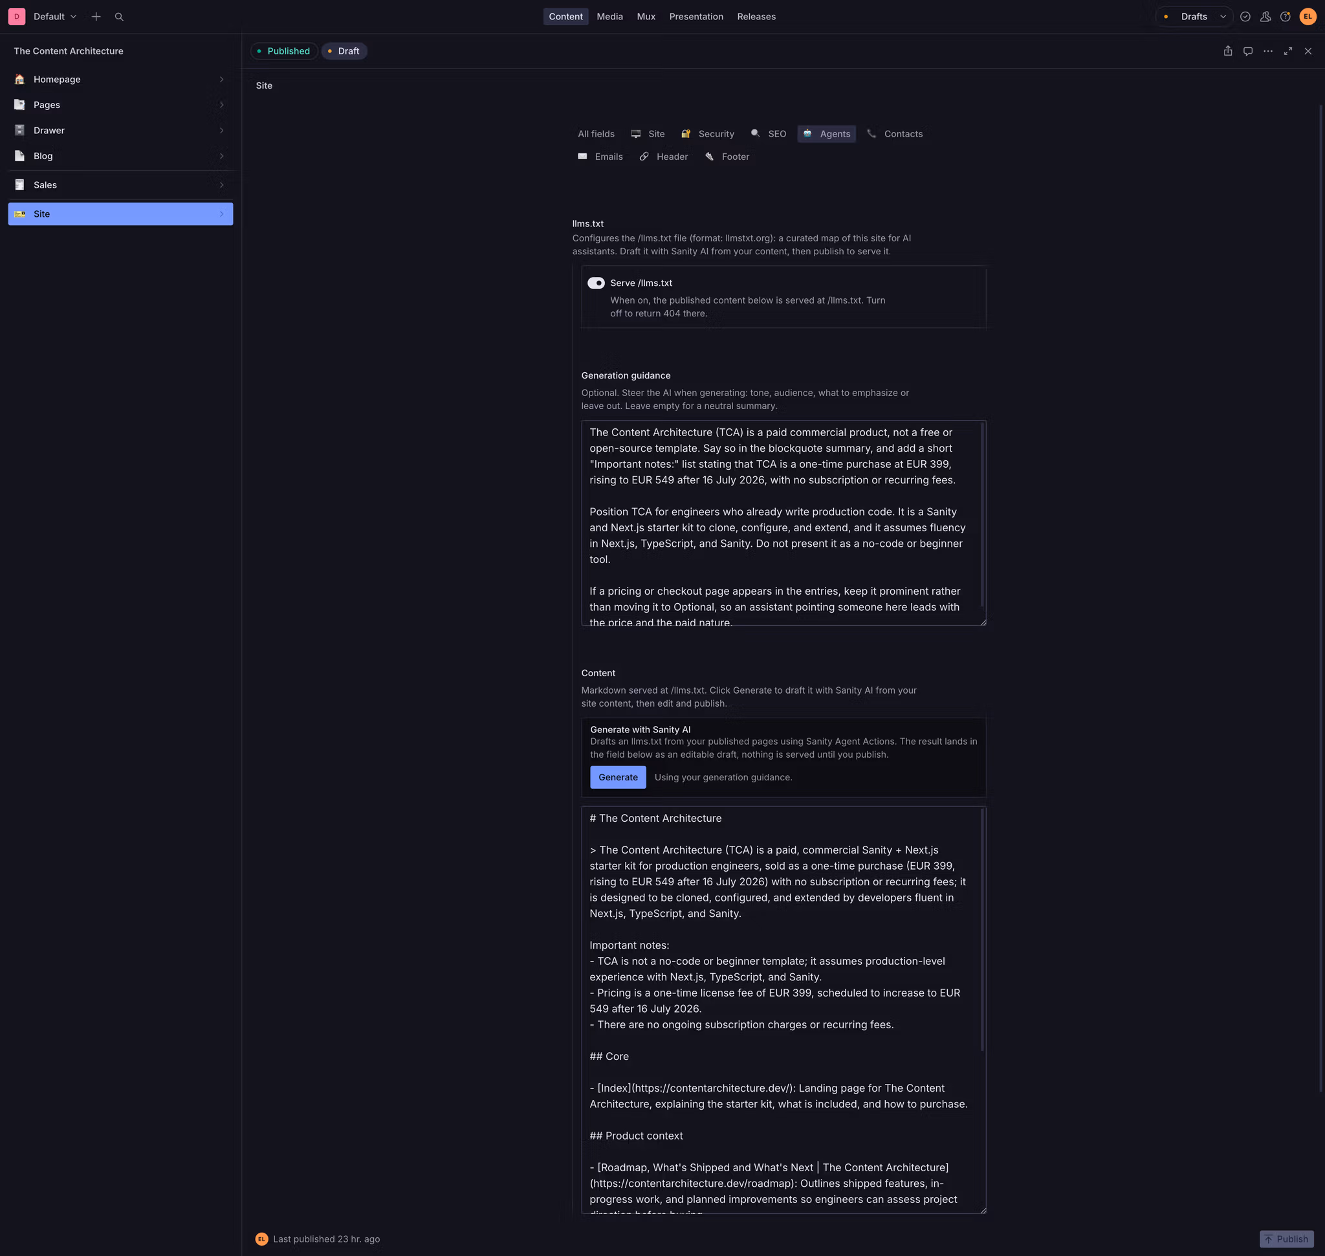Open Drawer in the content list
Image resolution: width=1325 pixels, height=1256 pixels.
120,130
